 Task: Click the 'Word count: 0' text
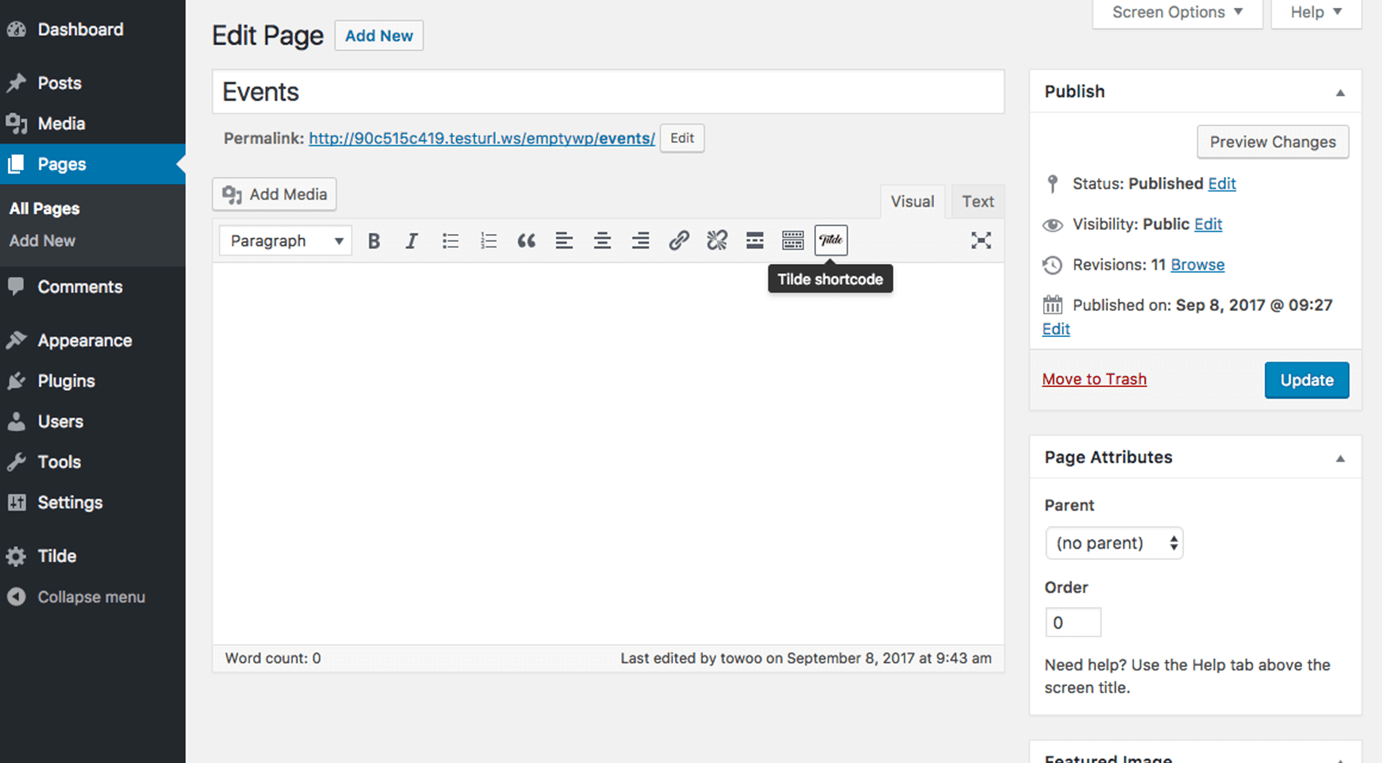pos(272,658)
